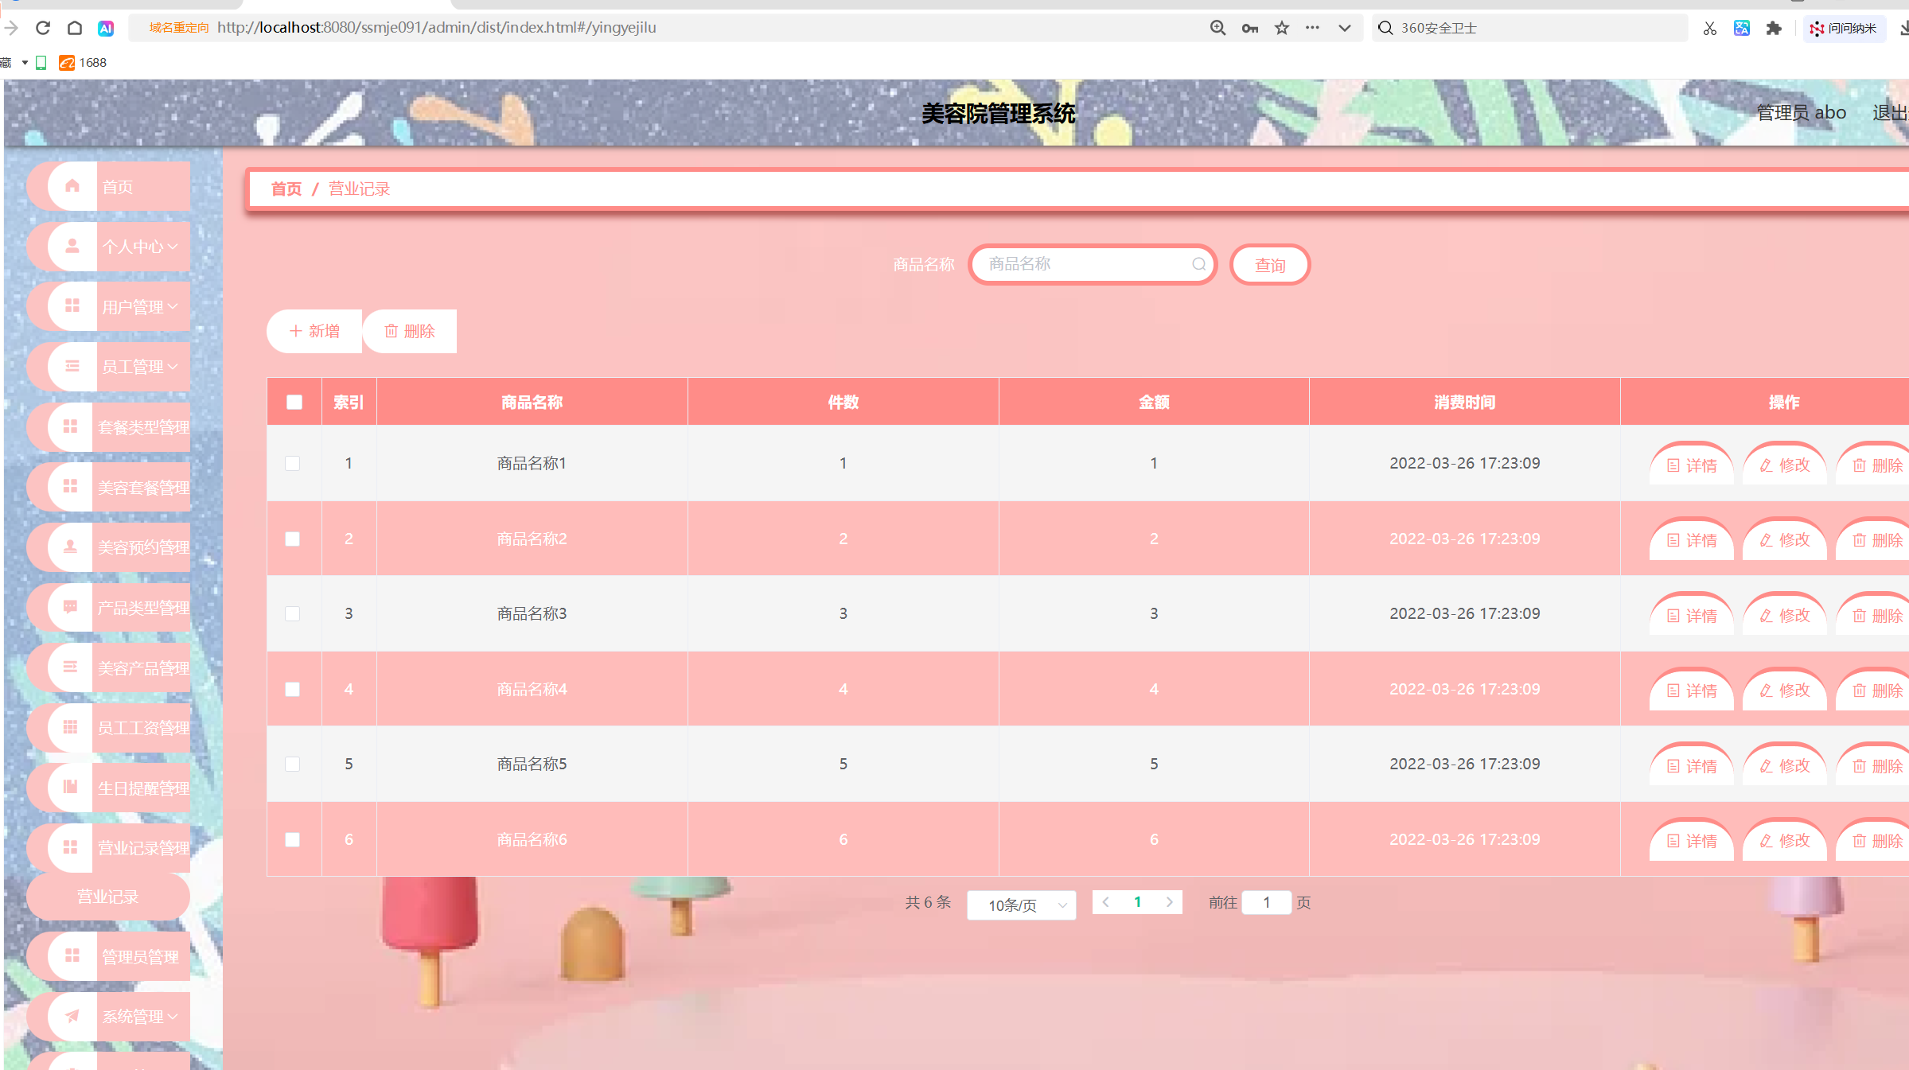Click the search magnifier inside 商品名称 field

point(1198,264)
